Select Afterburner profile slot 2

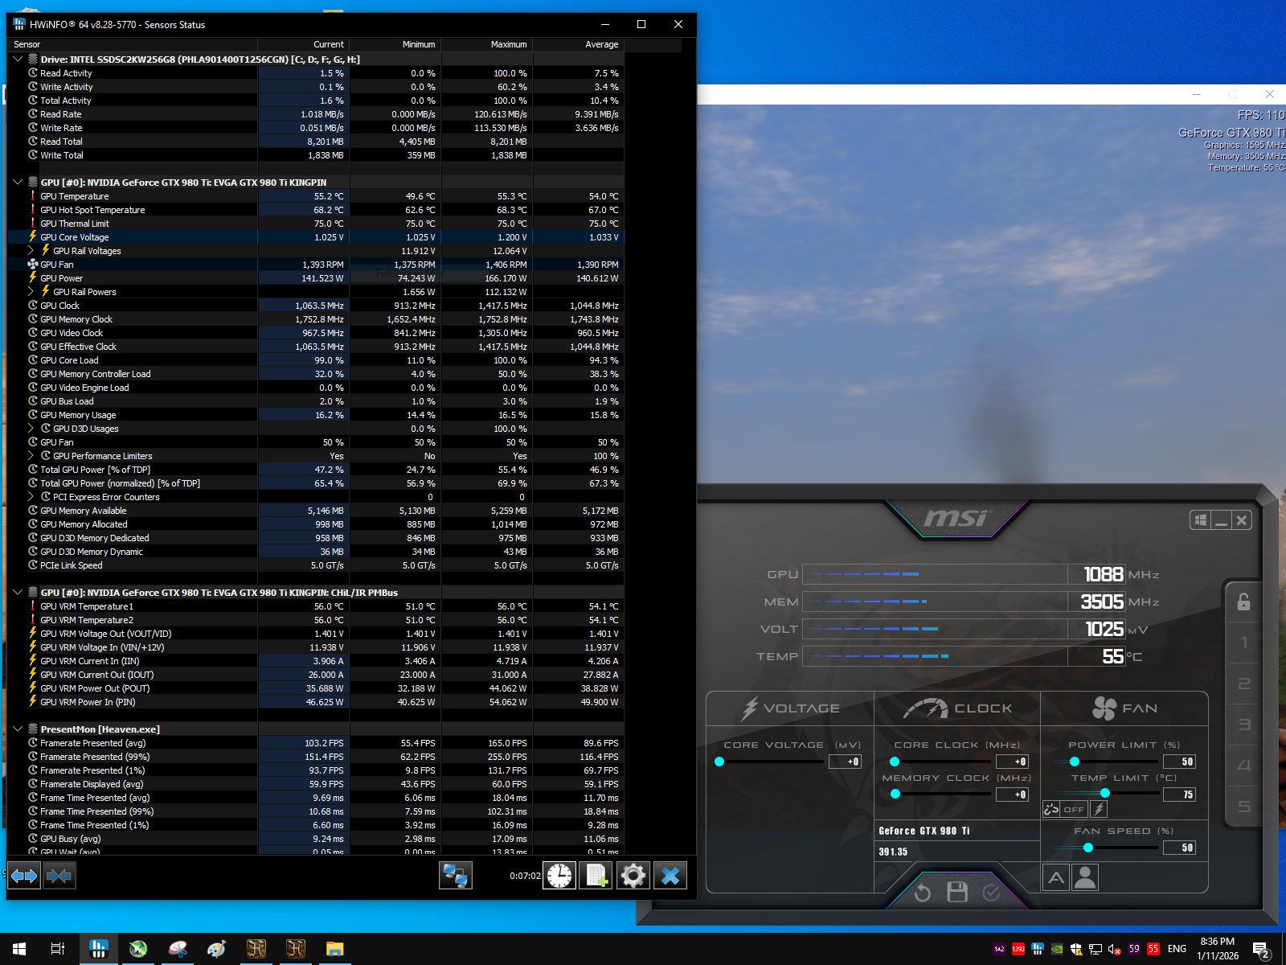(1244, 684)
